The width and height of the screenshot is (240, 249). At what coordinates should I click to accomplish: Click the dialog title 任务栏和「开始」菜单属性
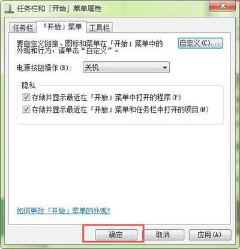[59, 9]
